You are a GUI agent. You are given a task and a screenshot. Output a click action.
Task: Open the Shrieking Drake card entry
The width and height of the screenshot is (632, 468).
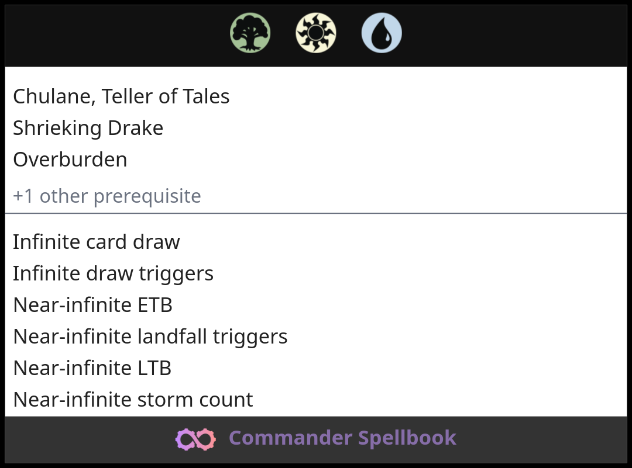[88, 128]
